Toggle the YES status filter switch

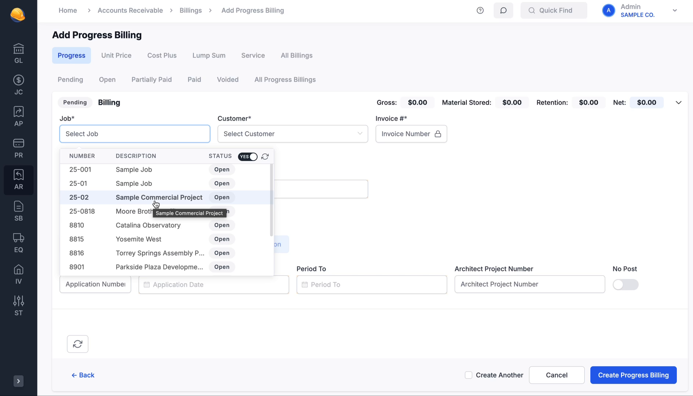(x=248, y=157)
